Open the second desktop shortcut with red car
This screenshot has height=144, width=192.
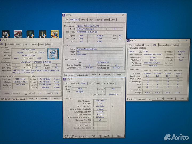(x=18, y=34)
